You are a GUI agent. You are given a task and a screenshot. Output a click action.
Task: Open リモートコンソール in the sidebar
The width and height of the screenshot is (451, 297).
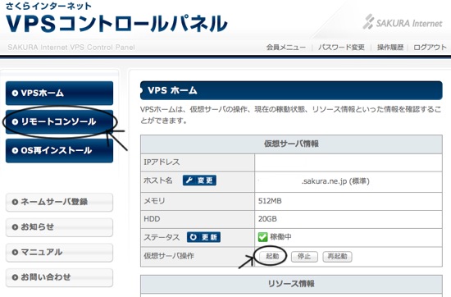(x=59, y=121)
